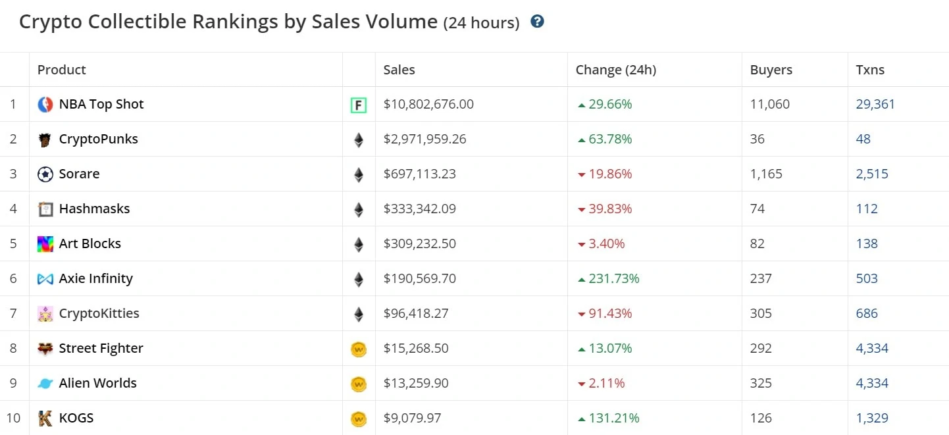Open the Hashmasks product link

[95, 209]
